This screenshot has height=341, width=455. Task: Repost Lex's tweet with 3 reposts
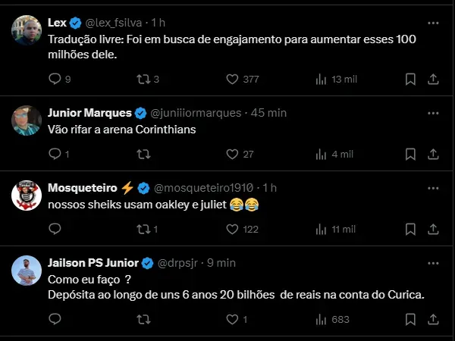click(142, 79)
